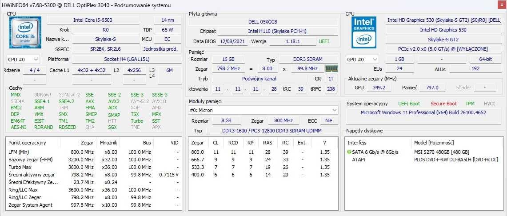
Task: Click the red Secure Boot status label
Action: tap(443, 104)
